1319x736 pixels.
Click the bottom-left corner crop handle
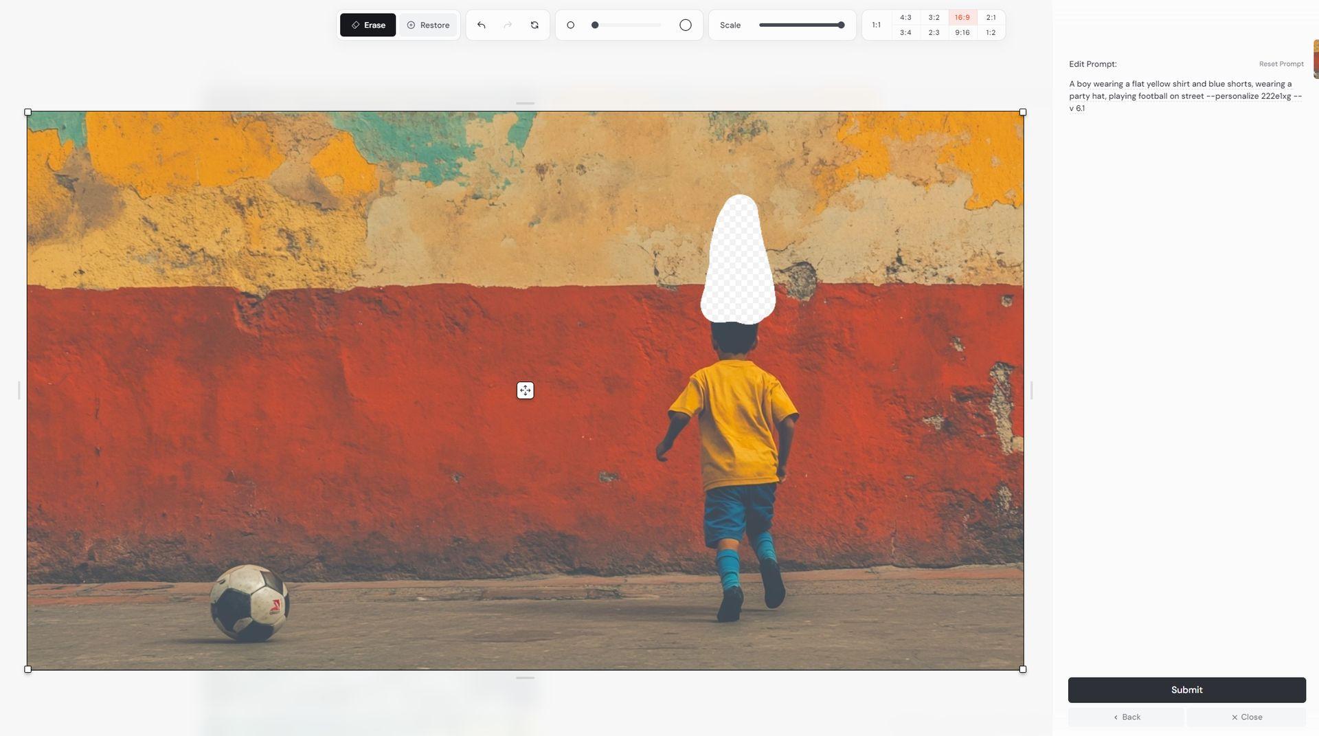coord(27,669)
